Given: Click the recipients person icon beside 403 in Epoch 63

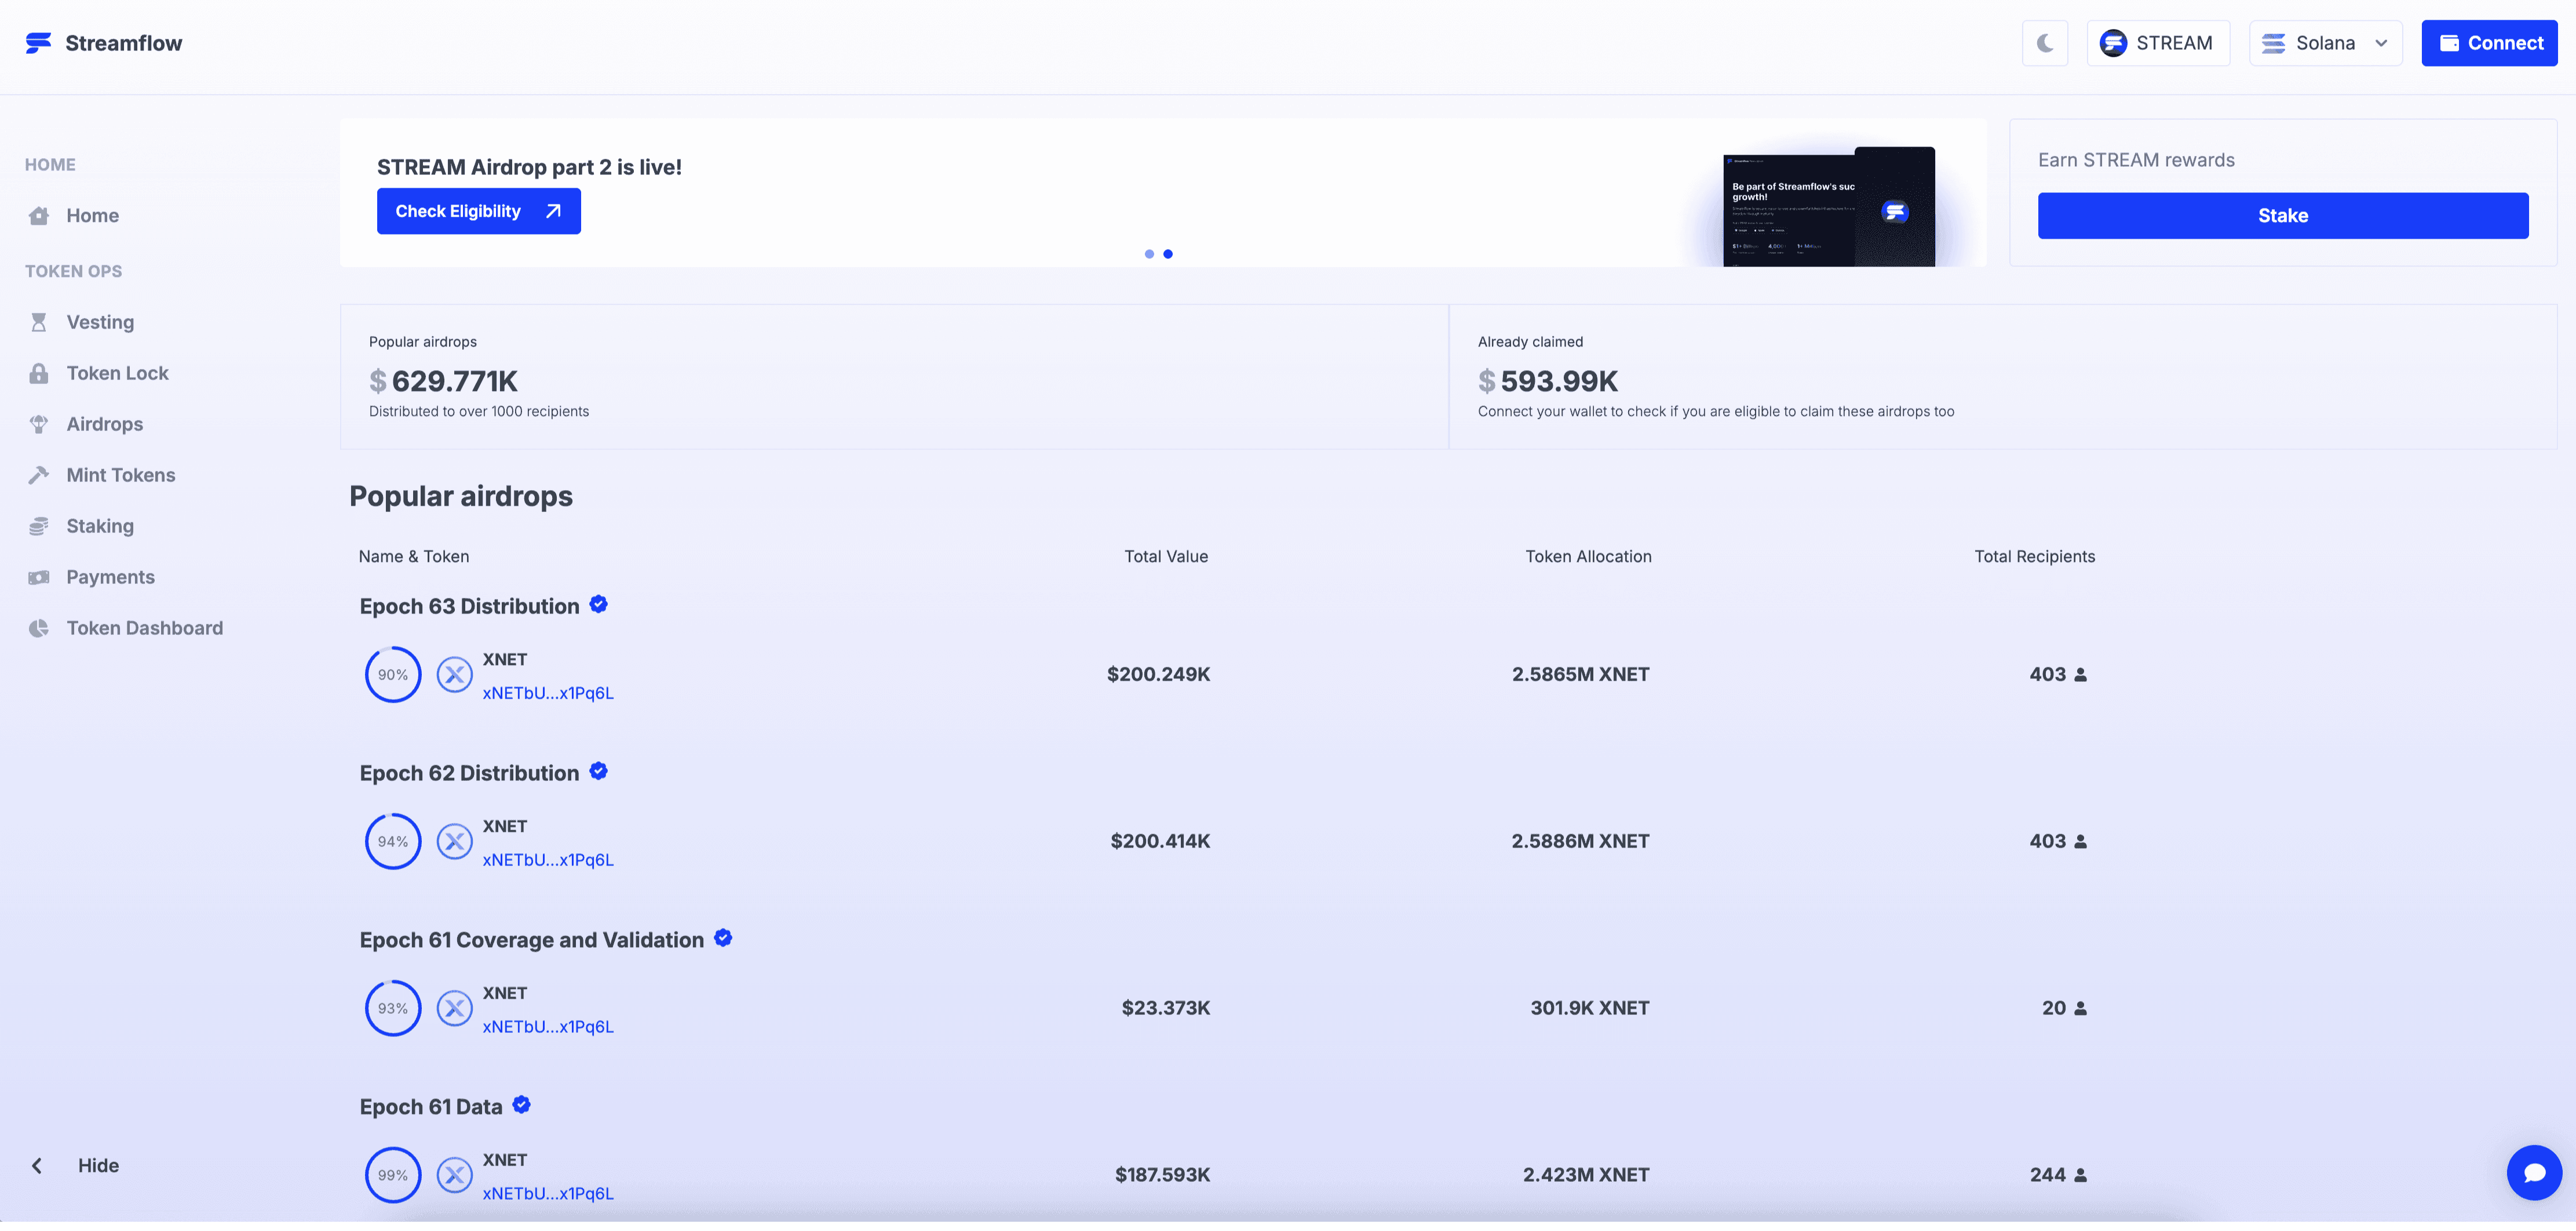Looking at the screenshot, I should click(2081, 674).
